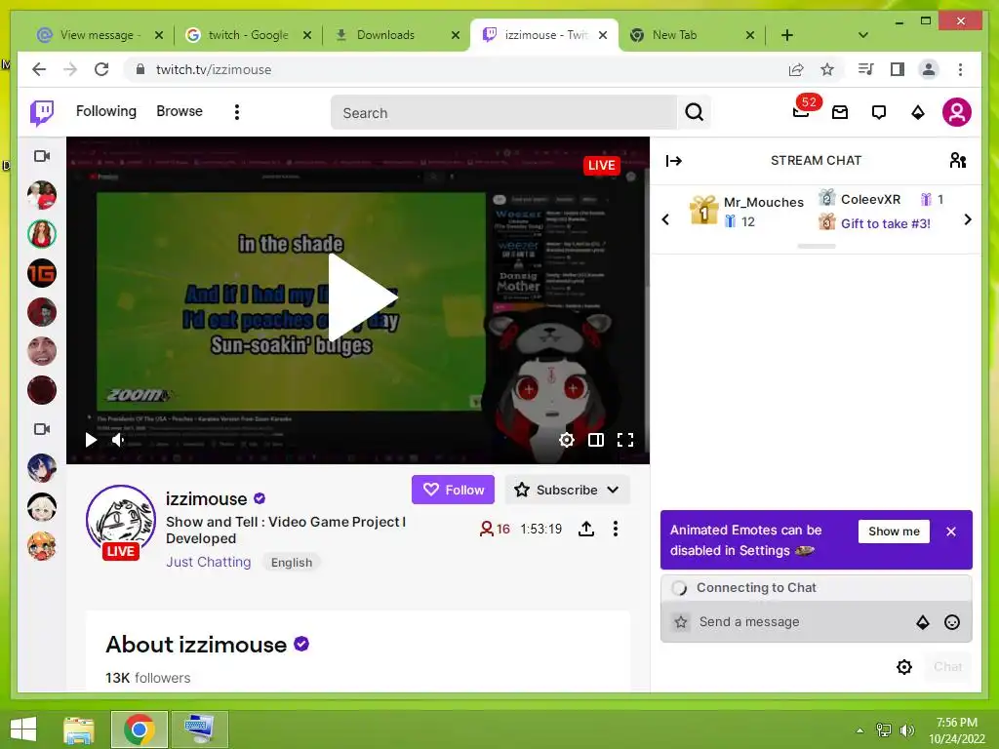Expand the tab search chevron
The width and height of the screenshot is (999, 749).
tap(862, 35)
